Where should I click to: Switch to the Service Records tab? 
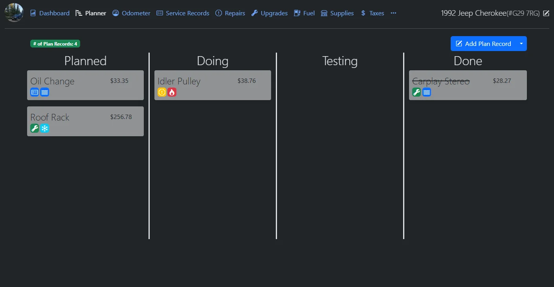183,13
